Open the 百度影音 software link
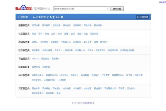Image resolution: width=166 pixels, height=111 pixels. (36, 50)
